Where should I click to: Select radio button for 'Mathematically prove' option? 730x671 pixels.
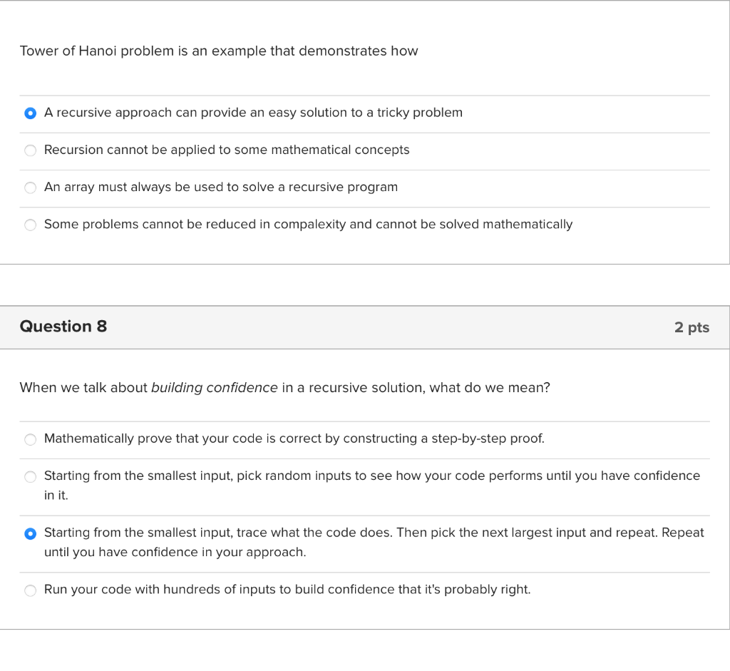coord(30,439)
